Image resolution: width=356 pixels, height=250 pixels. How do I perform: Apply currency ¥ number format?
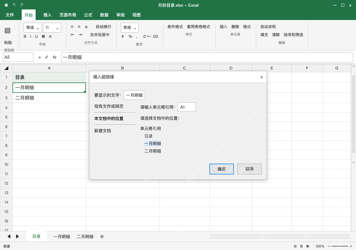click(123, 36)
